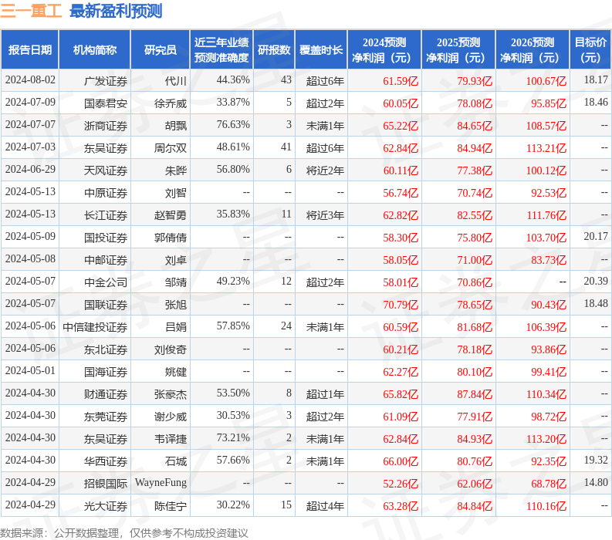Screen dimensions: 612x540
Task: Click the 最新盈利预测 title text
Action: point(116,11)
